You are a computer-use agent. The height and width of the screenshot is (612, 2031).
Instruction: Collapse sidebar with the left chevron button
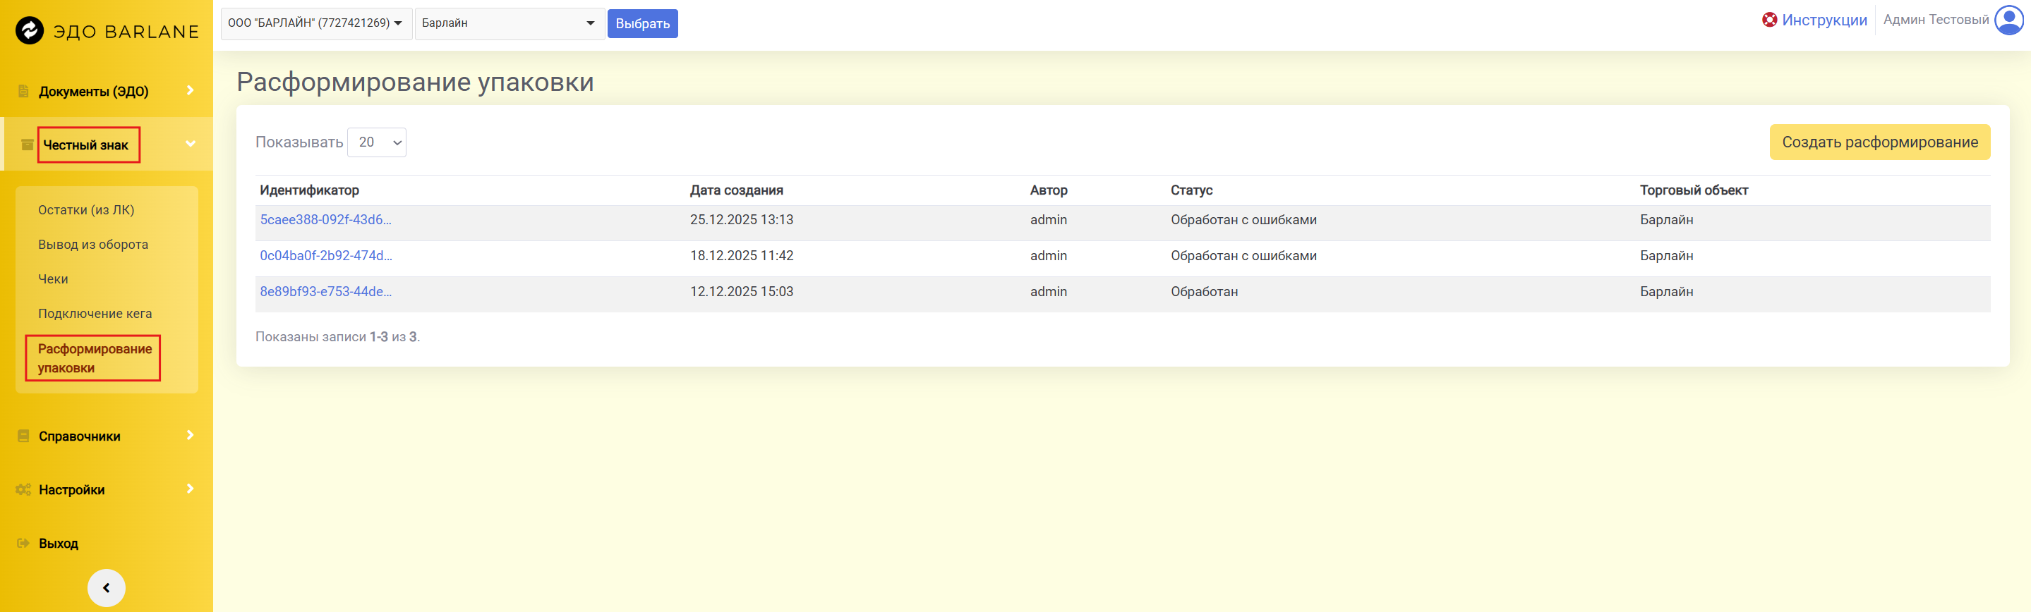107,587
